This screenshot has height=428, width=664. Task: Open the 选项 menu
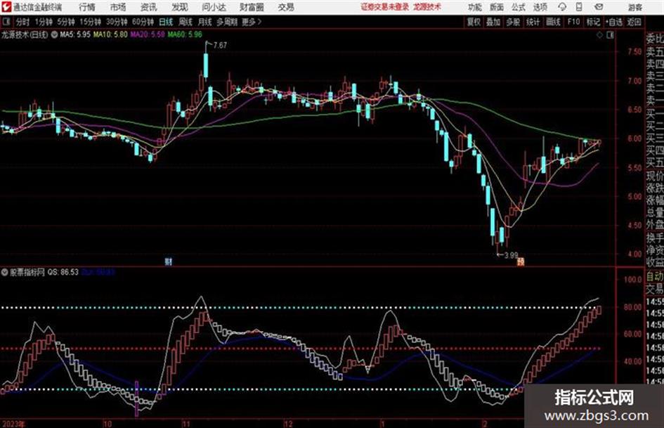point(540,7)
